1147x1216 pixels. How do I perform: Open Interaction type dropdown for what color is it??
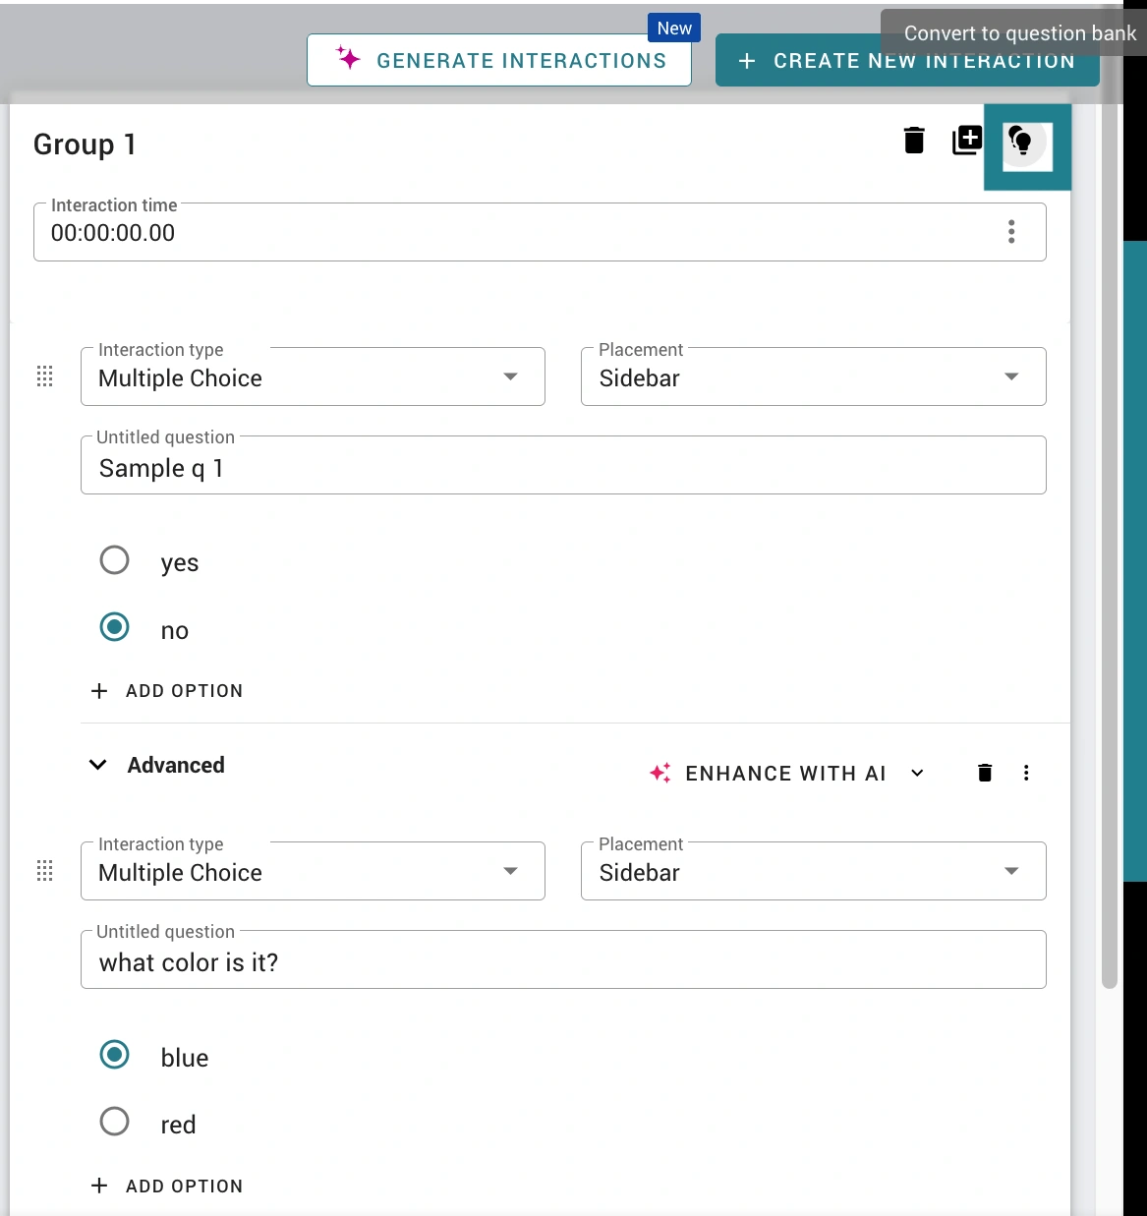[x=313, y=871]
